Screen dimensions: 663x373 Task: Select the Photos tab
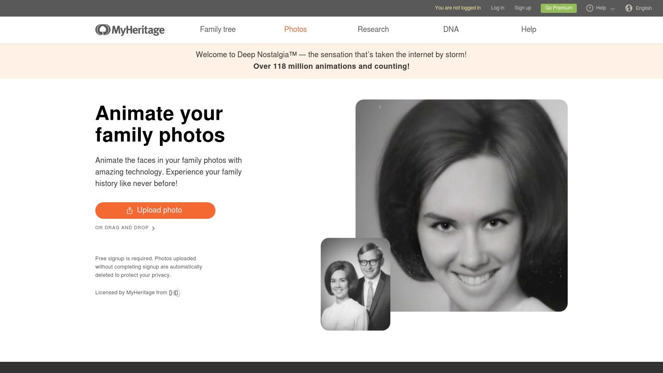(x=295, y=29)
